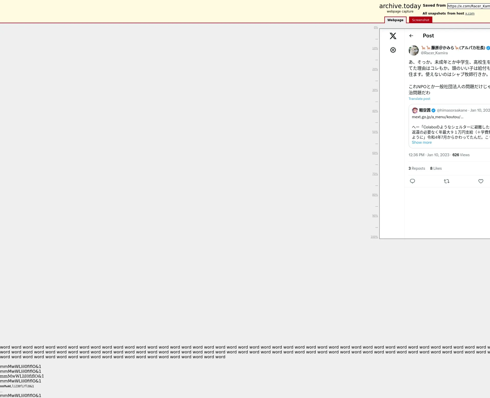The width and height of the screenshot is (490, 398).
Task: Jump to the 60% page marker
Action: 375,153
